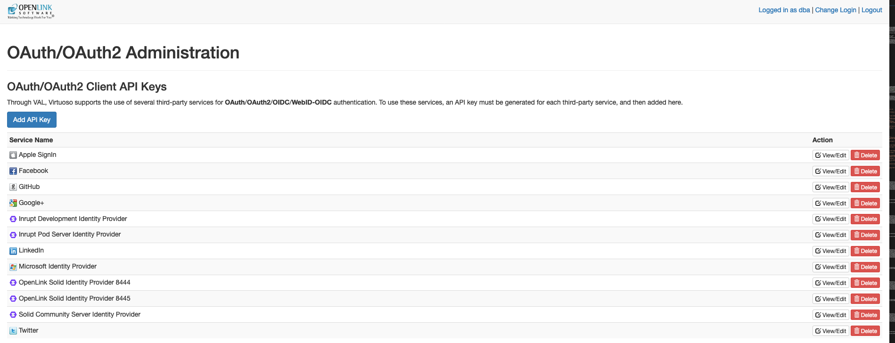Viewport: 895px width, 343px height.
Task: Delete the Inrupt Pod Server key
Action: [865, 235]
